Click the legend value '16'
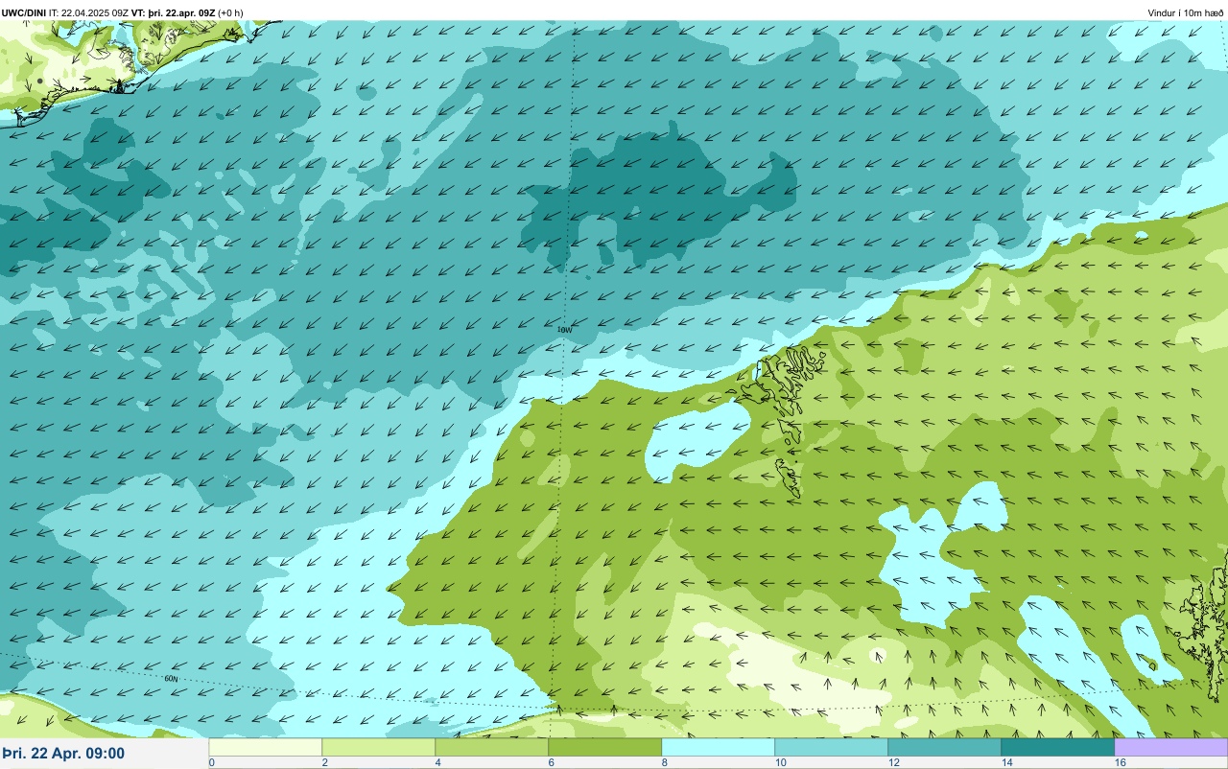The height and width of the screenshot is (769, 1228). pyautogui.click(x=1121, y=762)
